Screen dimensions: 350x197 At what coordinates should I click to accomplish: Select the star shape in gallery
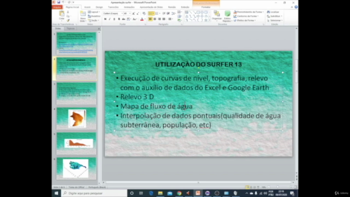pos(206,20)
